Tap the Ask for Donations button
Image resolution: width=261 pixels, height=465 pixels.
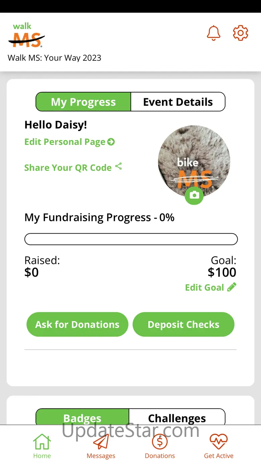tap(77, 325)
